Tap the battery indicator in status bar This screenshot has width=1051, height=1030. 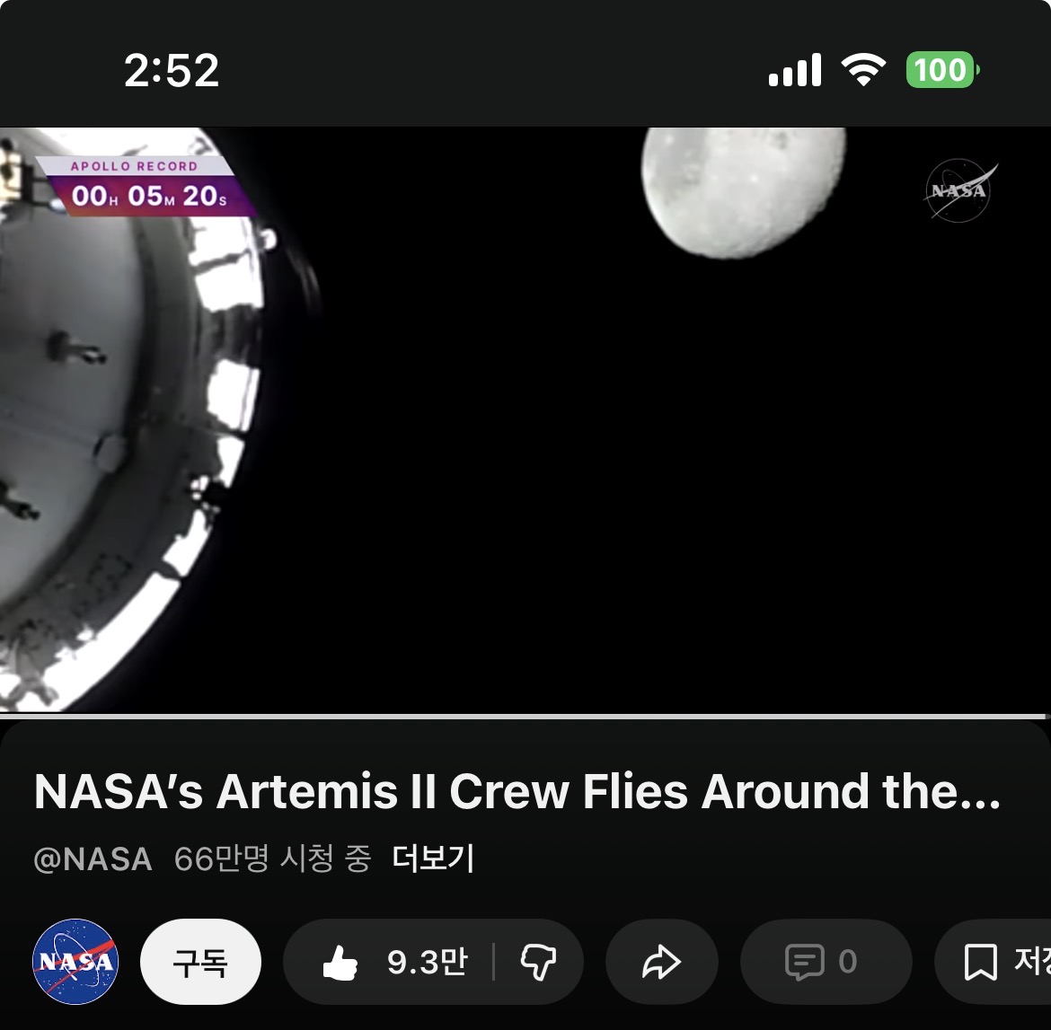(942, 70)
